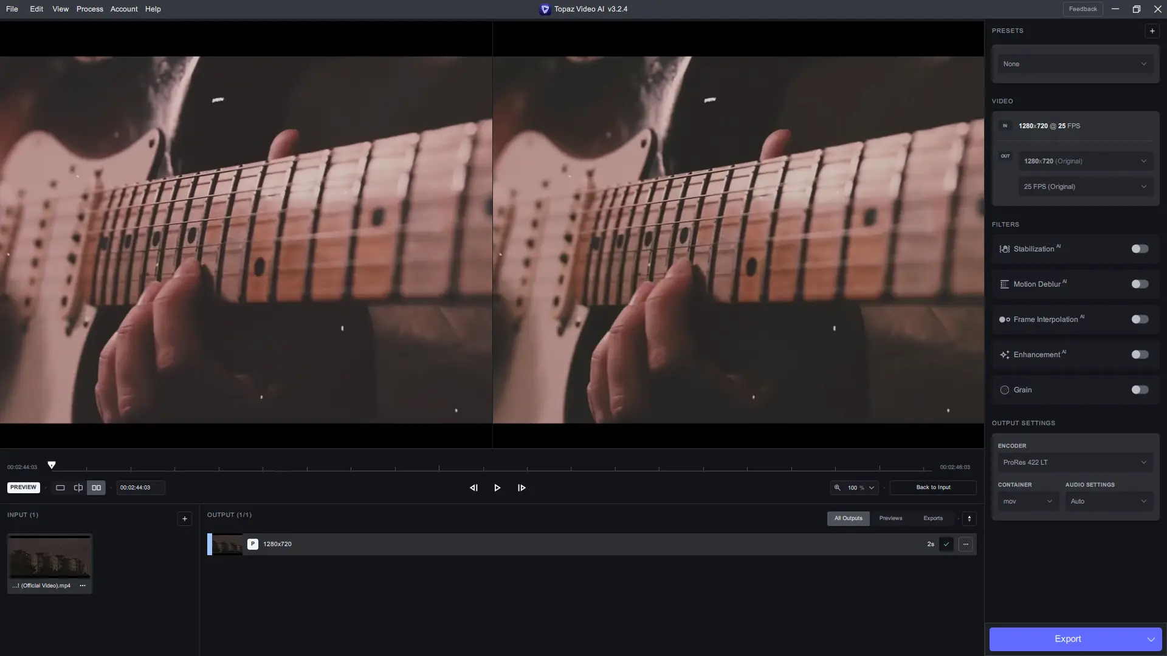Open the 100% zoom level dropdown
Viewport: 1167px width, 656px height.
(x=855, y=488)
